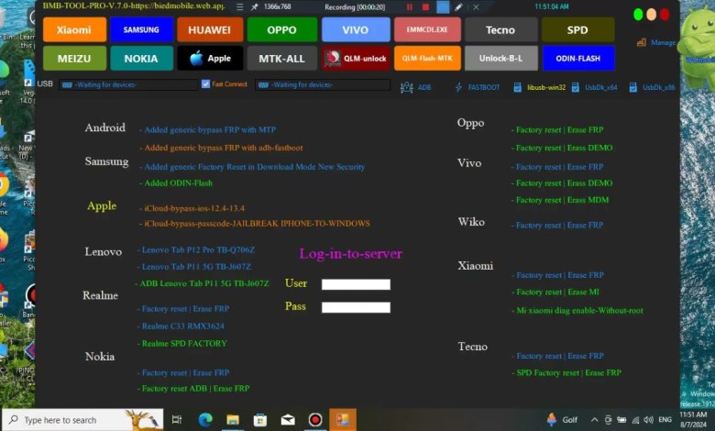Open QLM-unlock with Qualcomm logo
Image resolution: width=715 pixels, height=431 pixels.
click(356, 59)
